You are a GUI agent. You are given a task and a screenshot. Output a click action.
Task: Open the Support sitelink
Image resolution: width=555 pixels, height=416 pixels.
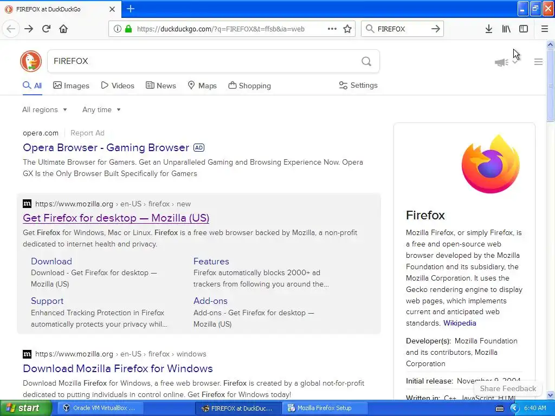click(47, 301)
